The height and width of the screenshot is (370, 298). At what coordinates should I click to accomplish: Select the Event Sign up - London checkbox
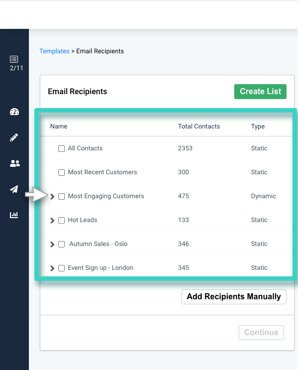point(61,268)
